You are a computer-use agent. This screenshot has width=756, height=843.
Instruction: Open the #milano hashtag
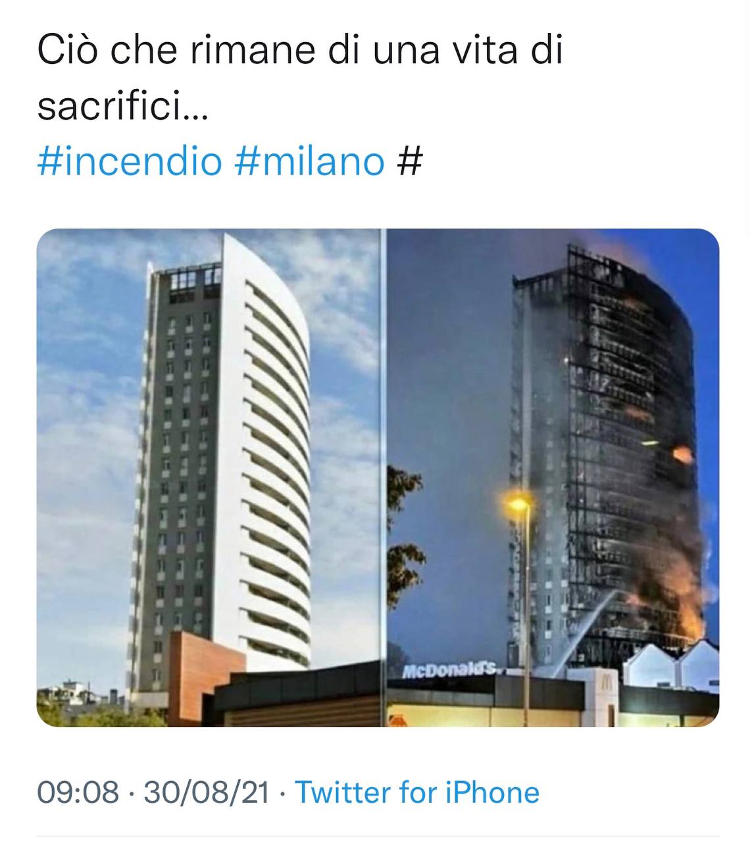pyautogui.click(x=309, y=161)
